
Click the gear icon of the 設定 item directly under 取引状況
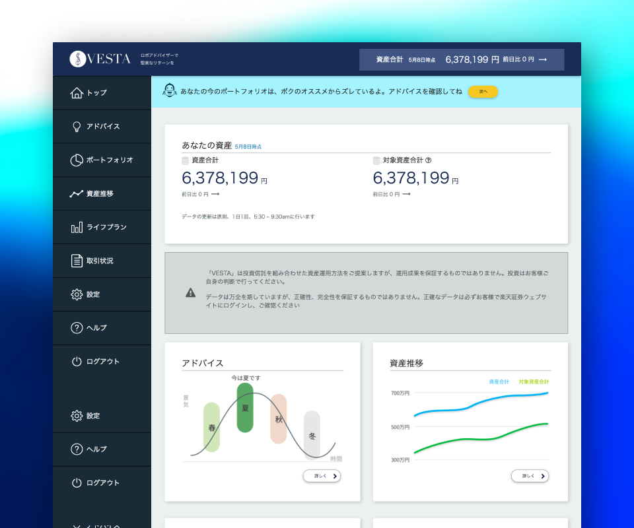pos(77,294)
